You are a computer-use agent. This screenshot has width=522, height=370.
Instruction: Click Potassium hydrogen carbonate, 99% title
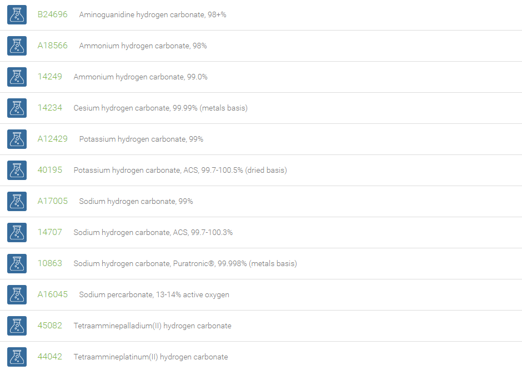(141, 139)
